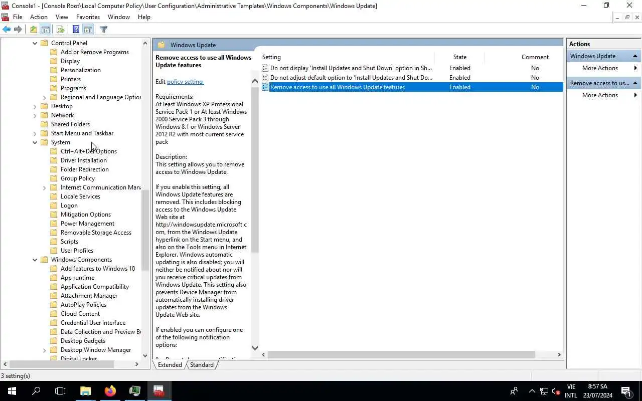The image size is (642, 401).
Task: Sort list by State column header
Action: tap(459, 57)
